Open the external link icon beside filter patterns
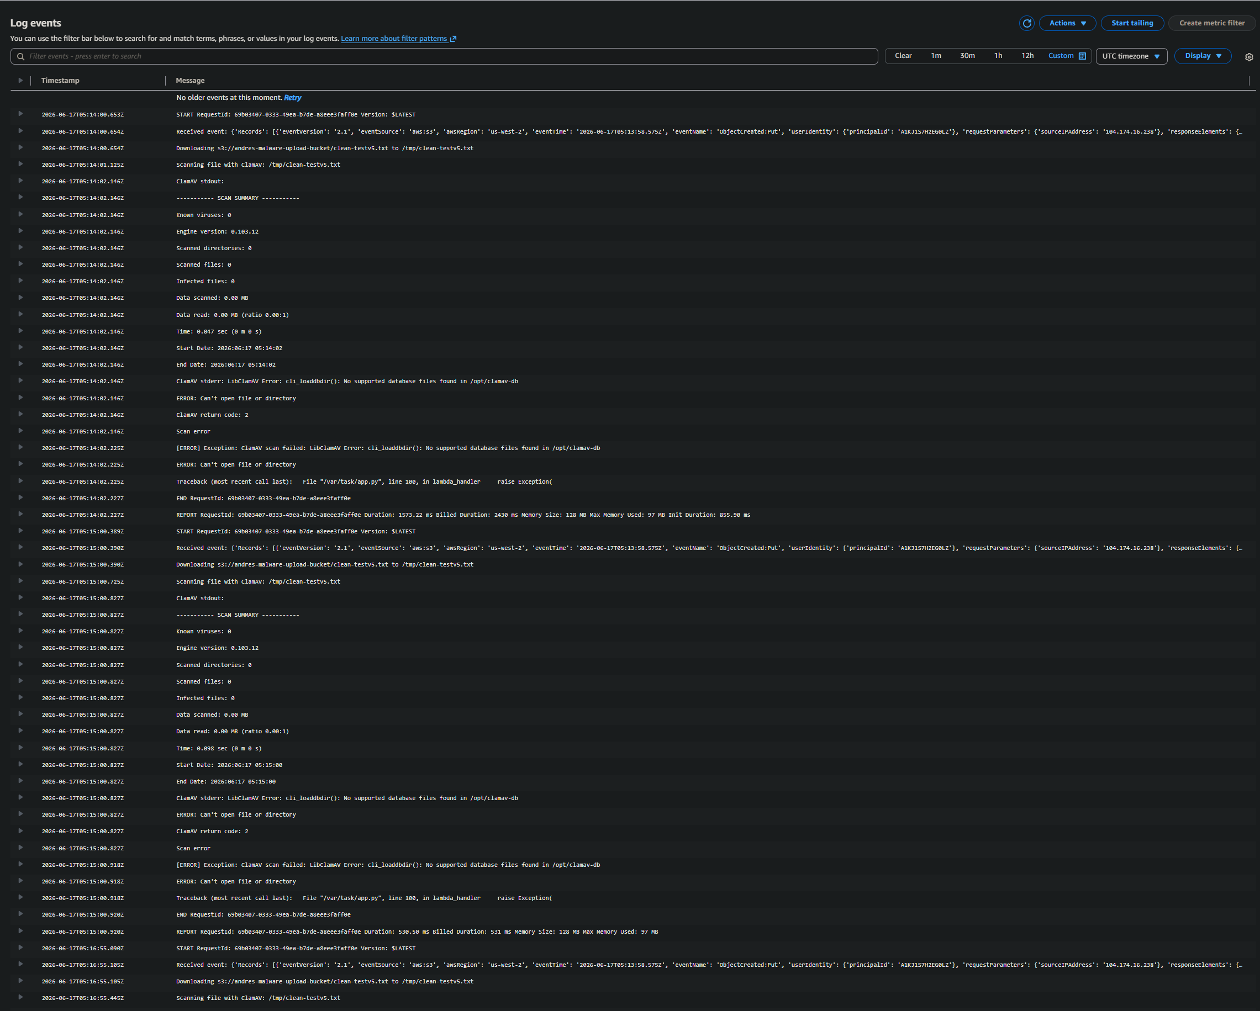 tap(453, 39)
